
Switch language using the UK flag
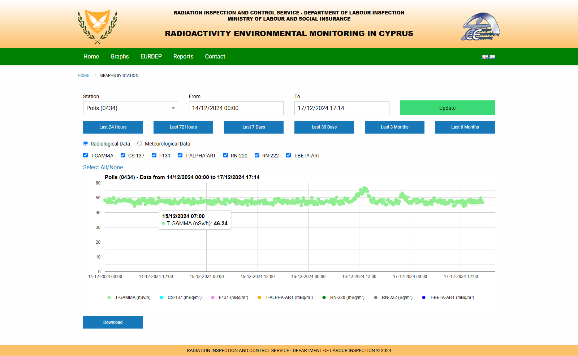[x=485, y=57]
